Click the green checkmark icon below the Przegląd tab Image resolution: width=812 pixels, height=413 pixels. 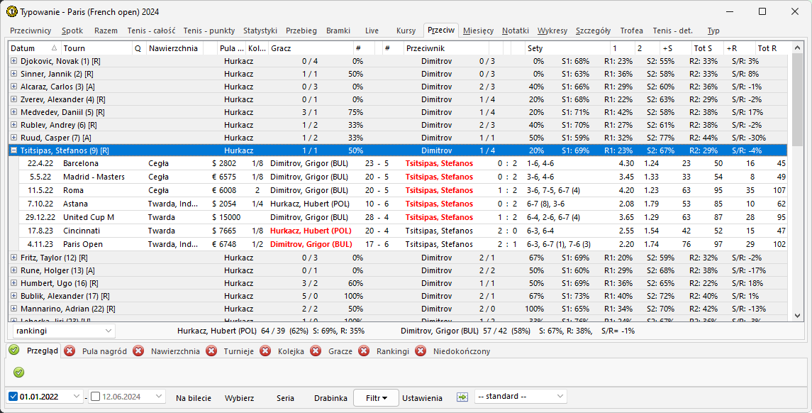click(18, 372)
